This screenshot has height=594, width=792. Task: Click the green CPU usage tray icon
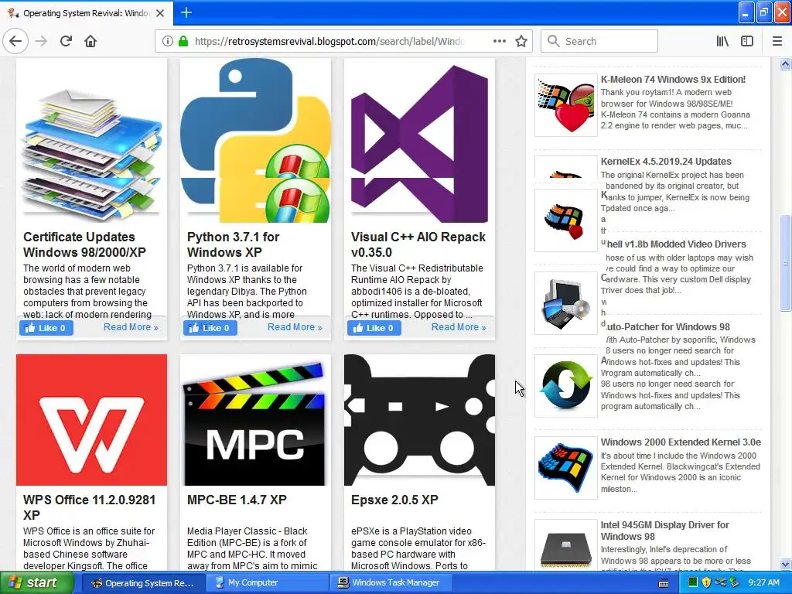pyautogui.click(x=693, y=583)
